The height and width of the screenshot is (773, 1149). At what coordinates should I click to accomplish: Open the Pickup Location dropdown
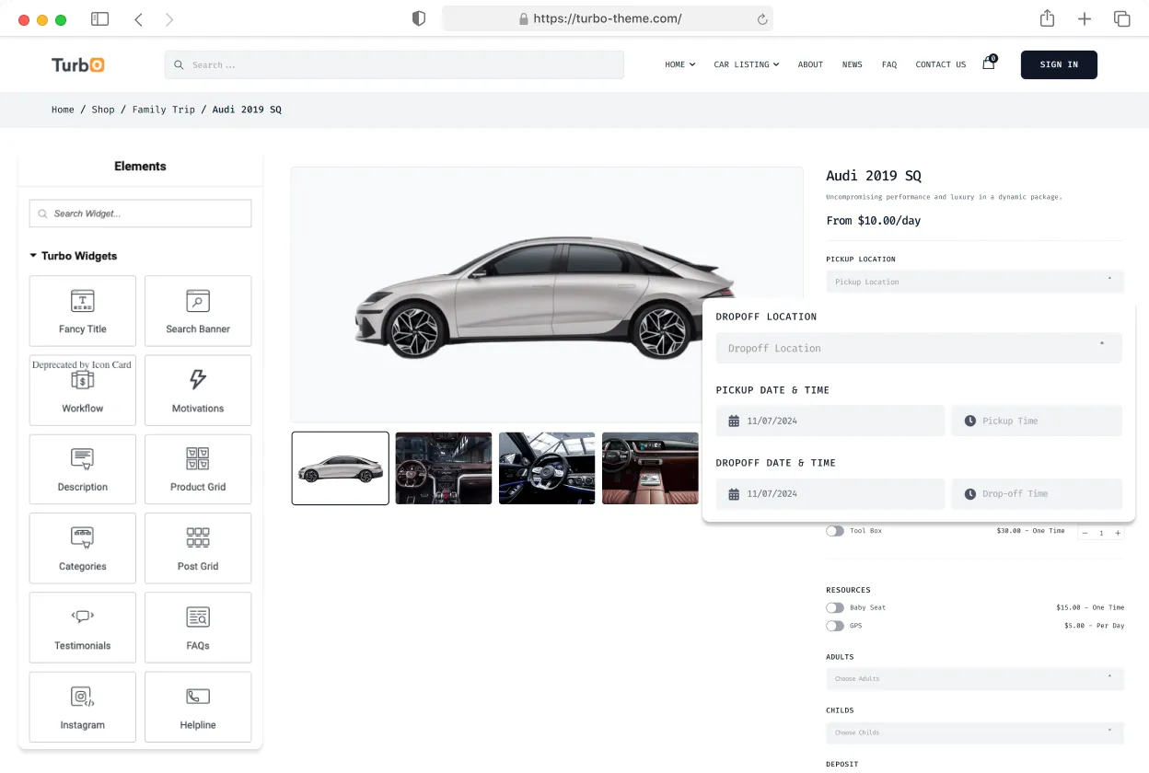(x=975, y=282)
